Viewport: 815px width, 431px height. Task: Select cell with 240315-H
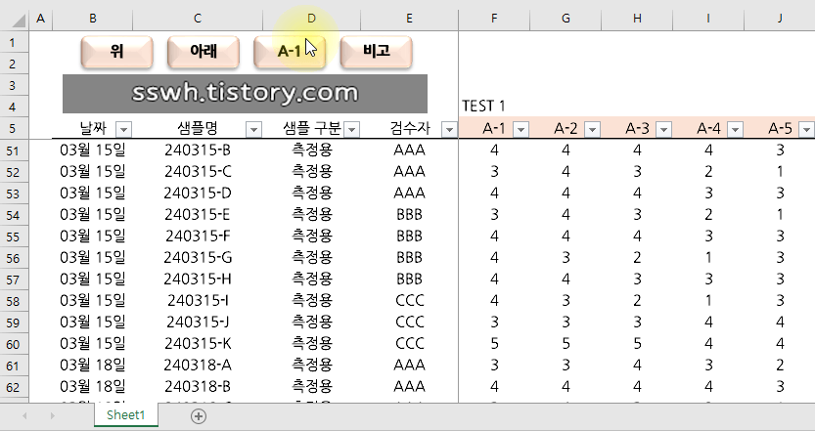coord(198,280)
